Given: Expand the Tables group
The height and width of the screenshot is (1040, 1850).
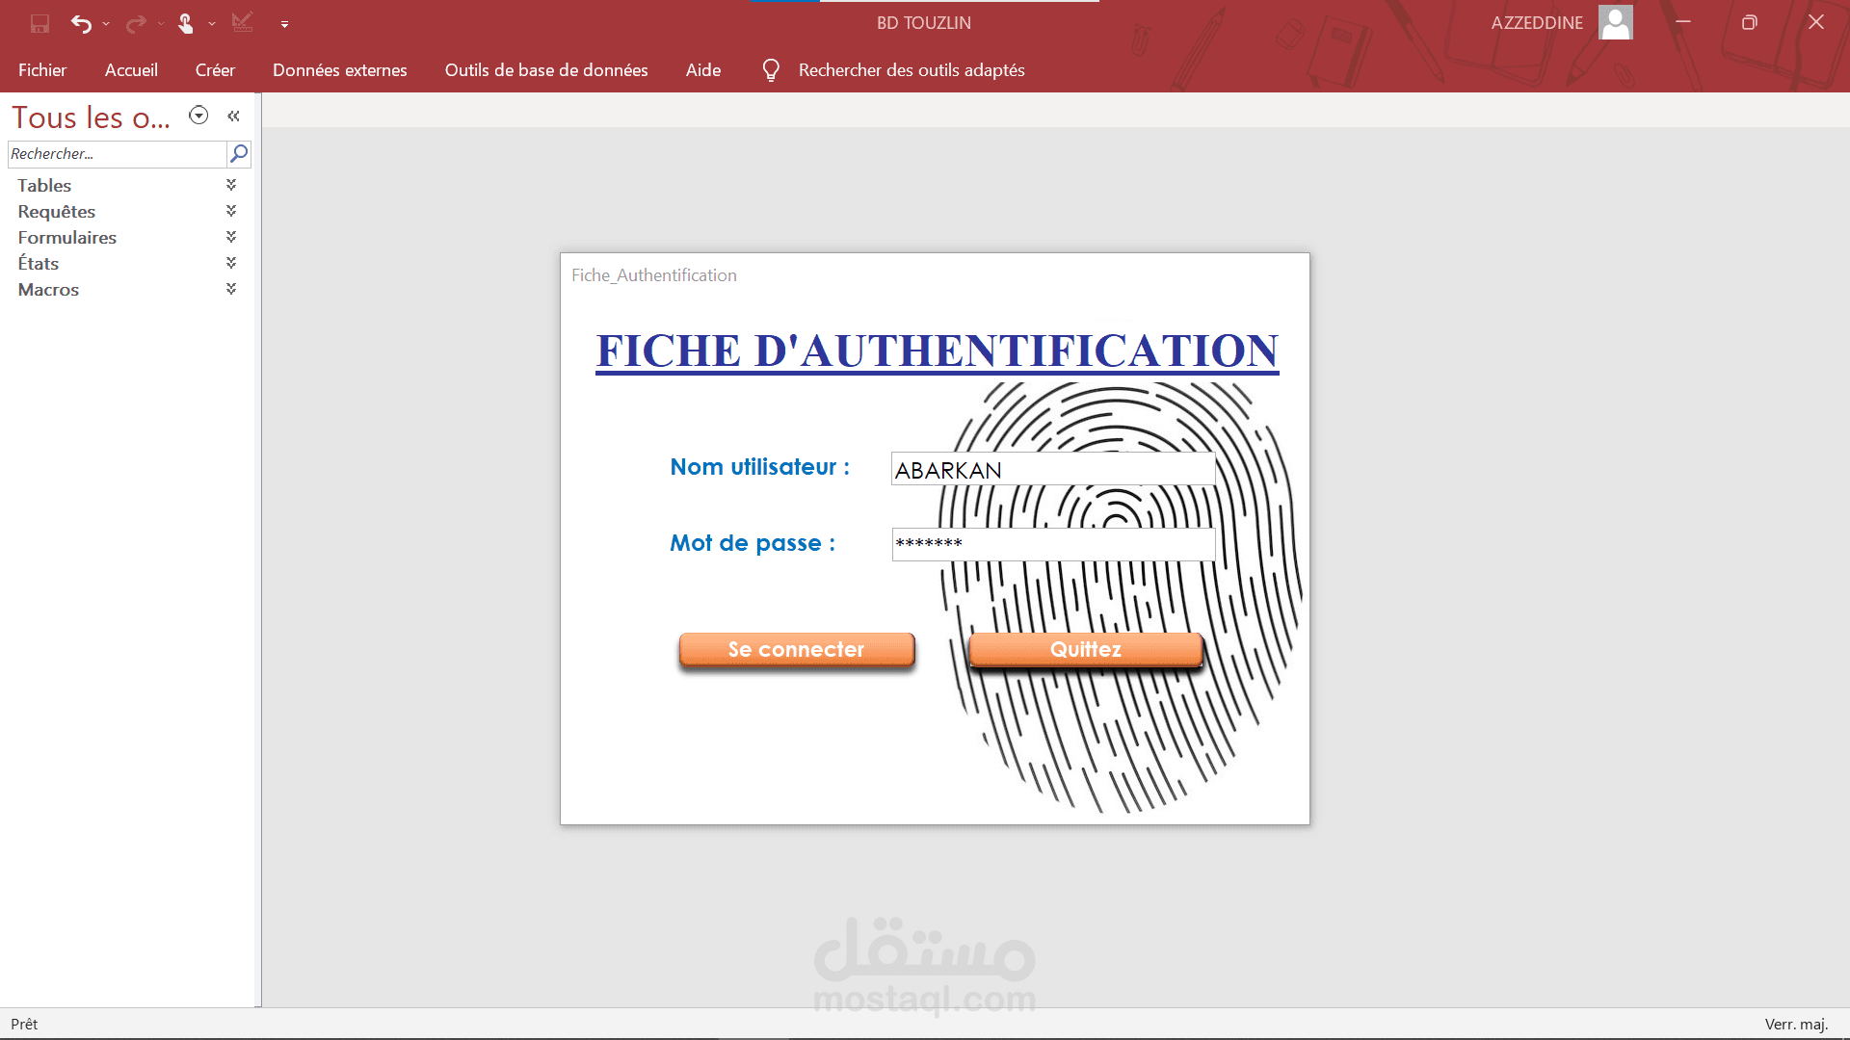Looking at the screenshot, I should point(231,185).
